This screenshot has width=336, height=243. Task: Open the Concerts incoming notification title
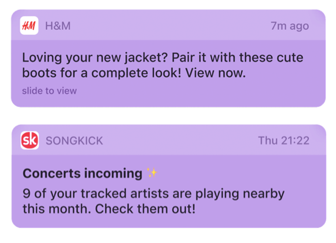click(x=83, y=173)
